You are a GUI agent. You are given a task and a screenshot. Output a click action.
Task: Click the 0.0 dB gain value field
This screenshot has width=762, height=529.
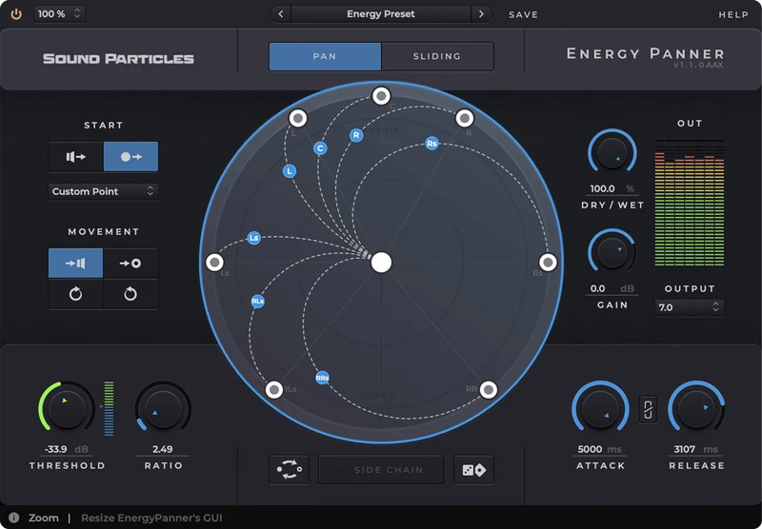point(612,288)
